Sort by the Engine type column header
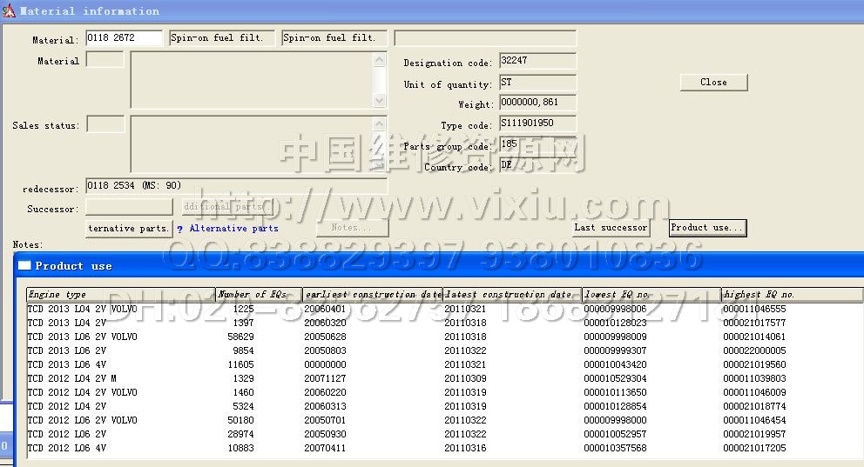 (x=120, y=295)
